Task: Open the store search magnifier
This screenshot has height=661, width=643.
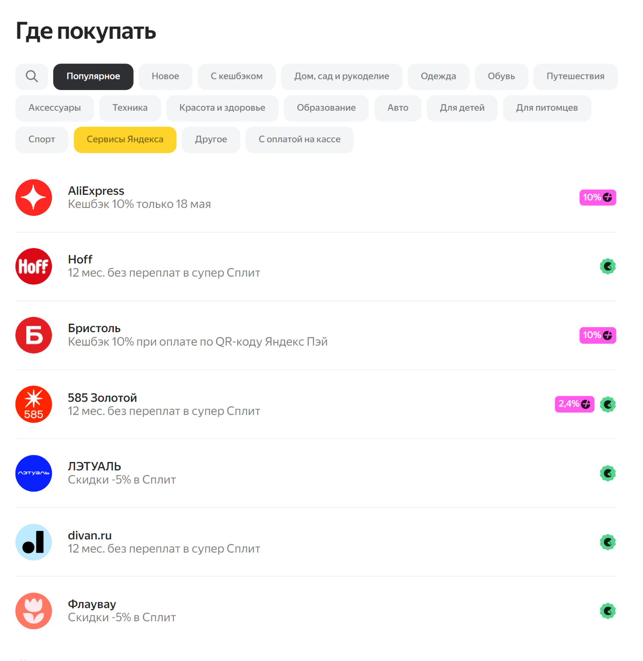Action: (x=32, y=76)
